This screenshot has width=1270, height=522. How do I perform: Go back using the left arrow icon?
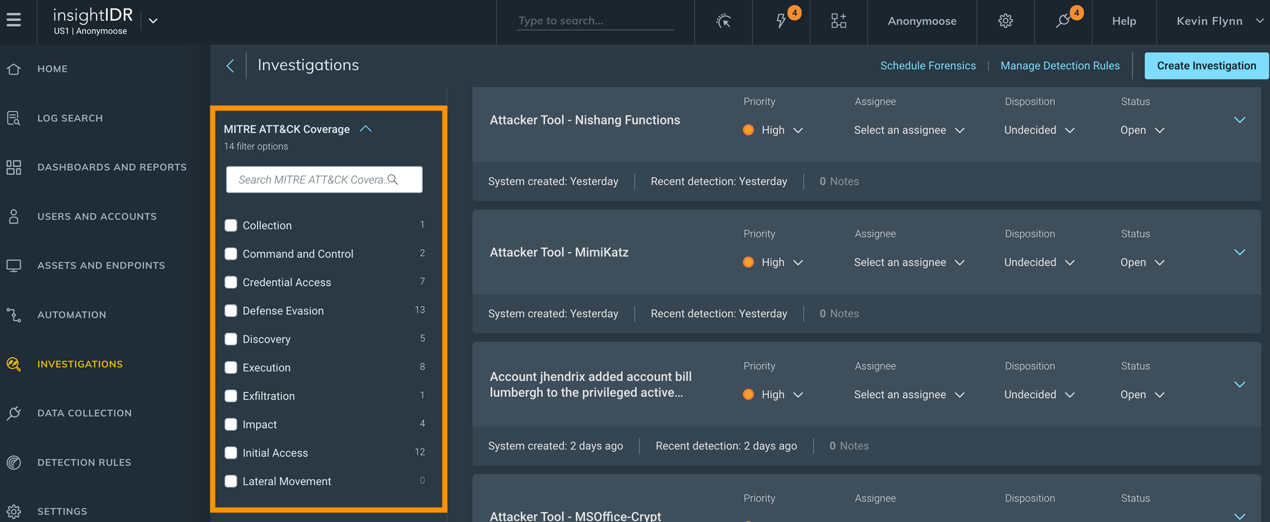tap(231, 65)
